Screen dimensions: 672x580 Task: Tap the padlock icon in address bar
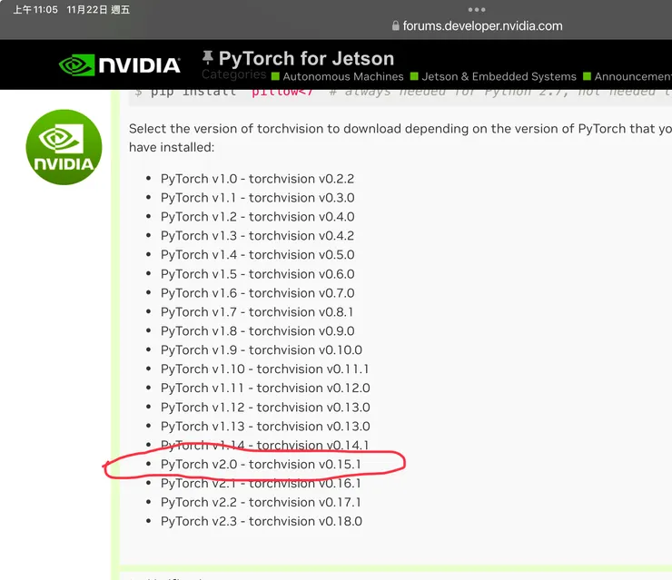point(396,25)
